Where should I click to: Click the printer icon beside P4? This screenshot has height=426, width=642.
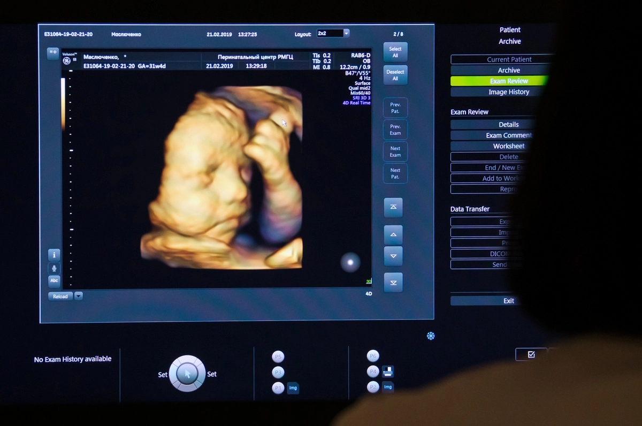pos(388,371)
